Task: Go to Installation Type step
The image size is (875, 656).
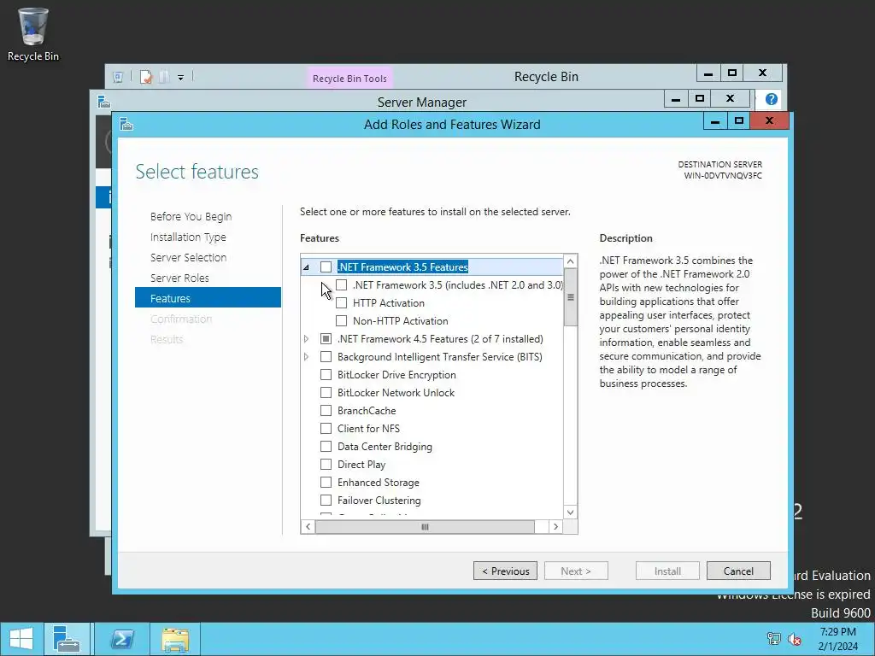Action: click(x=188, y=237)
